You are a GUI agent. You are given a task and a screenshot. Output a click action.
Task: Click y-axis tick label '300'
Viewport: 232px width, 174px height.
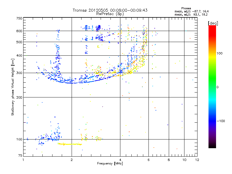19,73
